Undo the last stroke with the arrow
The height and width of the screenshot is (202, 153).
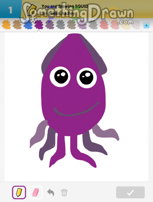point(51,192)
